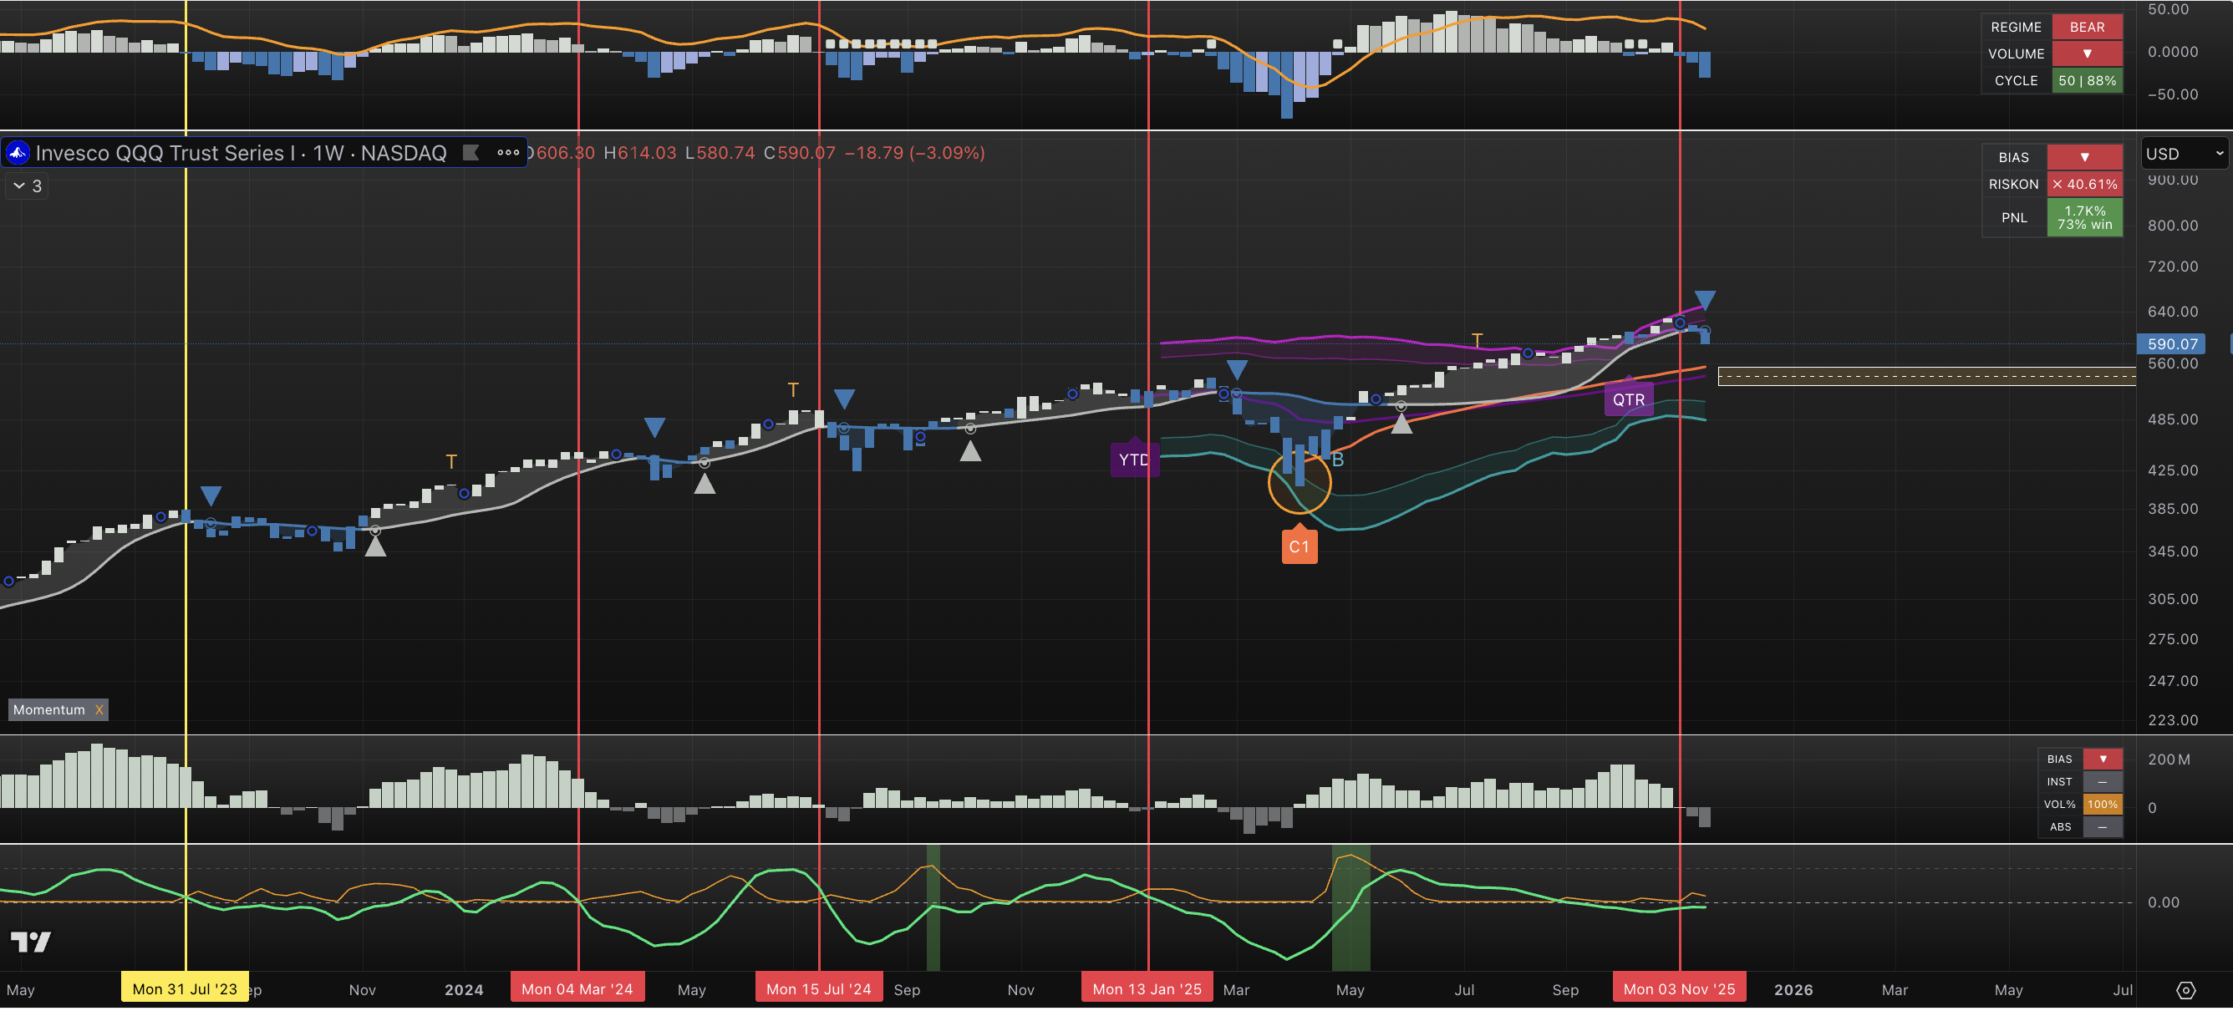Click the flag icon beside the symbol title
The height and width of the screenshot is (1011, 2233).
click(471, 152)
